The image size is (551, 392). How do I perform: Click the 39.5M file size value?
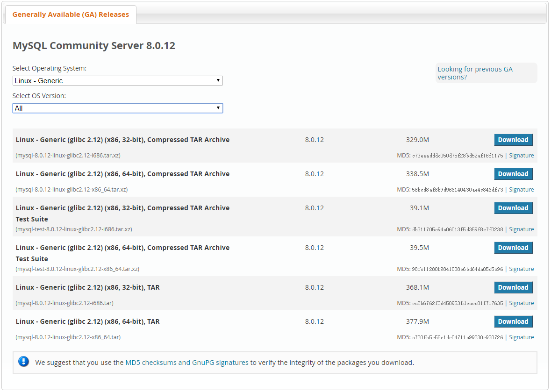click(x=419, y=248)
